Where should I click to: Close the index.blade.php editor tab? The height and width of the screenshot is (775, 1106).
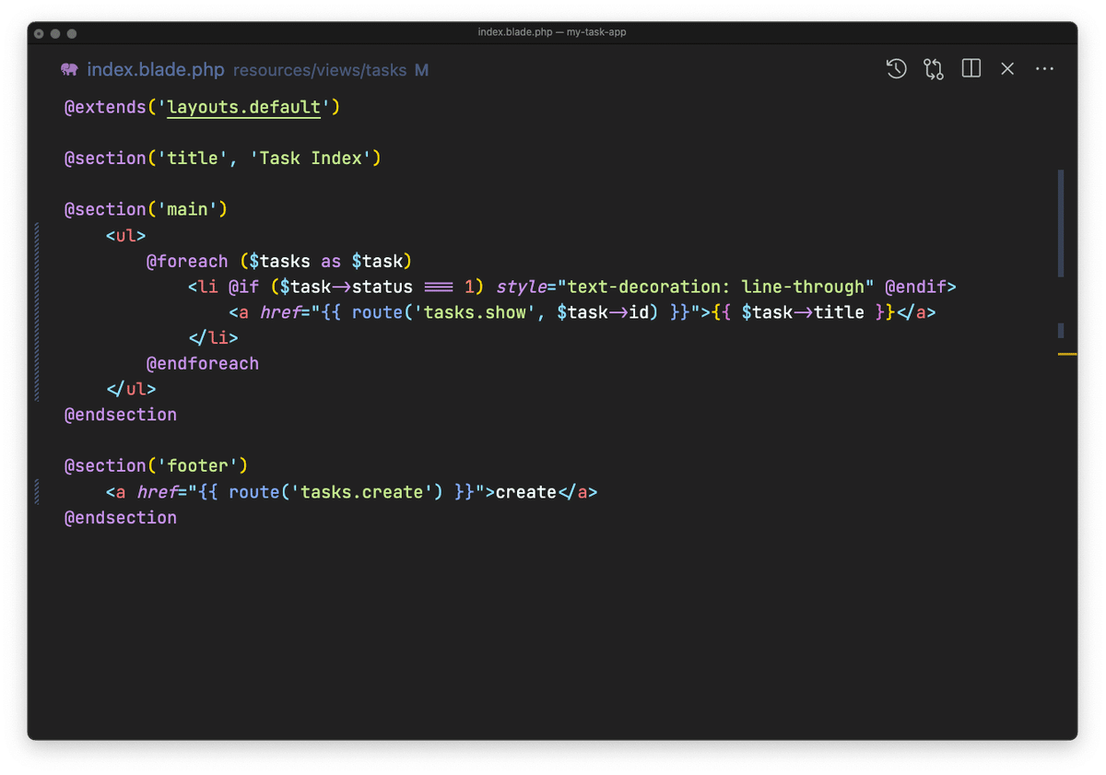click(x=1007, y=69)
